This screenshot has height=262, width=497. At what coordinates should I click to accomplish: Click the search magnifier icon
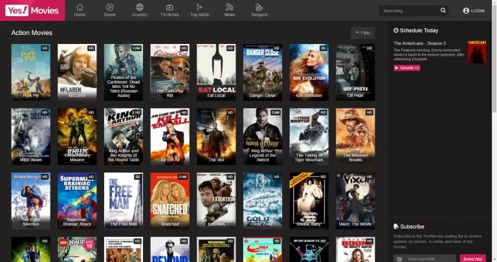[x=443, y=10]
